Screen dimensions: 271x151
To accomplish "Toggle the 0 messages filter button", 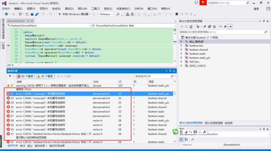I will coord(64,76).
